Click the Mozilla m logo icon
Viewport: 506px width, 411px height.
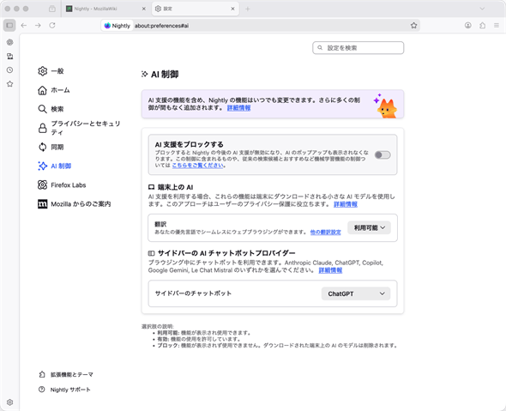coord(42,204)
